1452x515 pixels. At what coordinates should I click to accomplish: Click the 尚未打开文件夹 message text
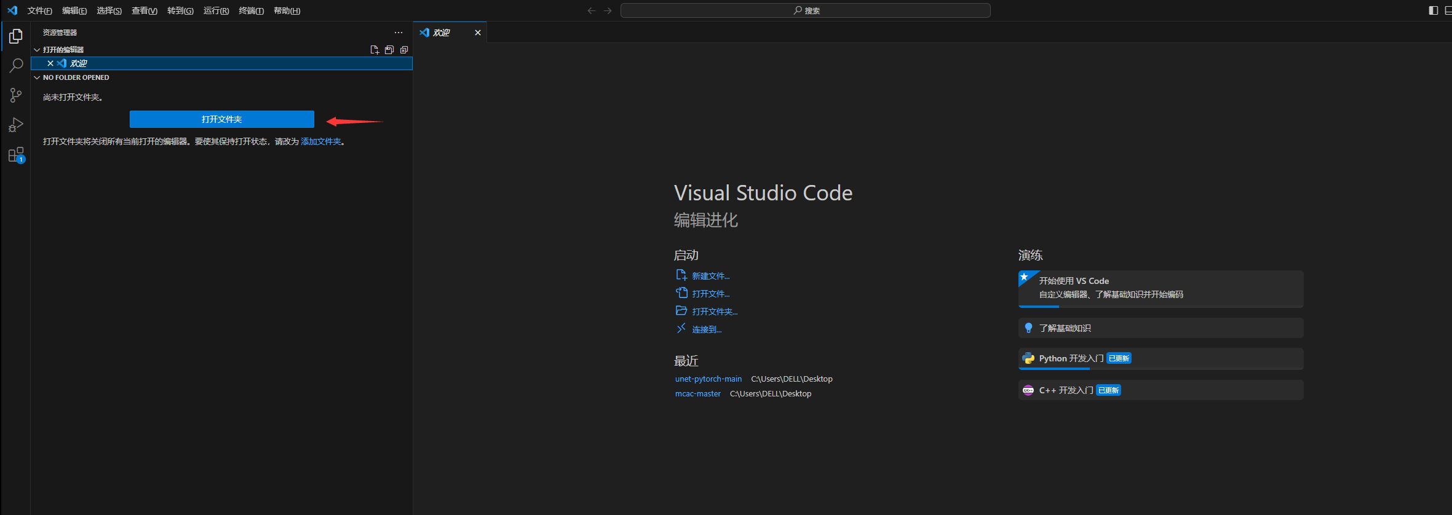click(x=73, y=97)
